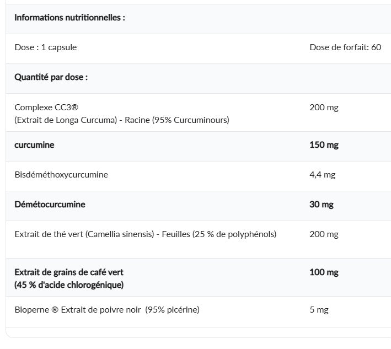The image size is (391, 349).
Task: Click the '100 mg' green coffee amount
Action: click(x=324, y=272)
